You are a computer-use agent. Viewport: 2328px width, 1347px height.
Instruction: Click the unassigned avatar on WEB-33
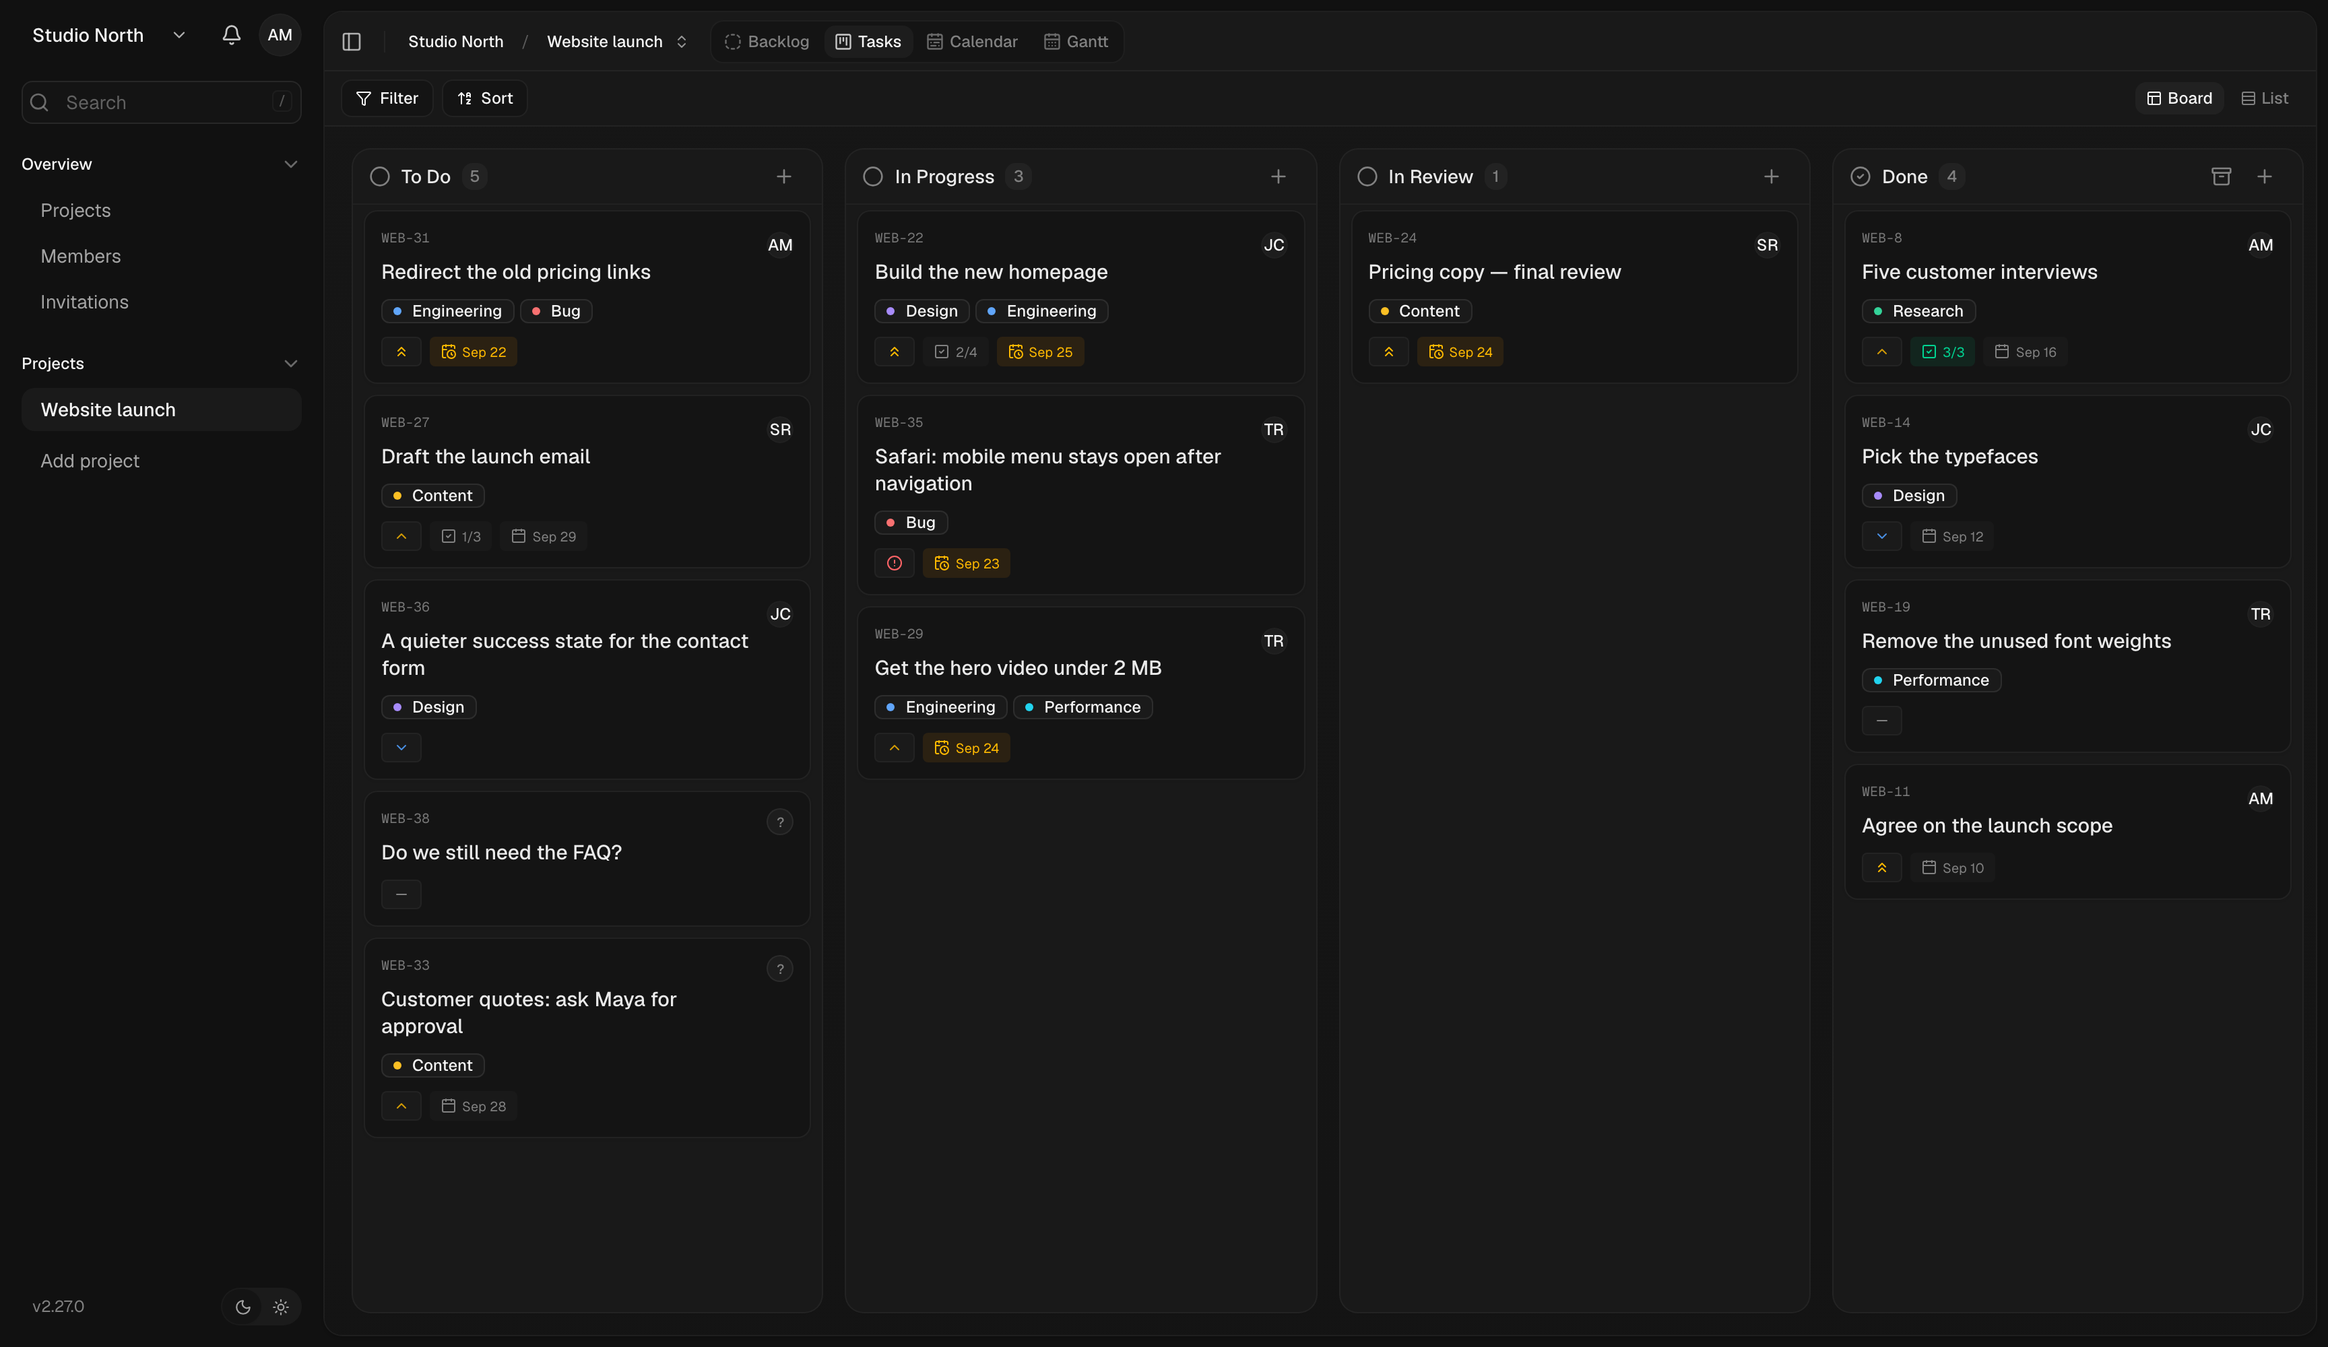pos(779,969)
